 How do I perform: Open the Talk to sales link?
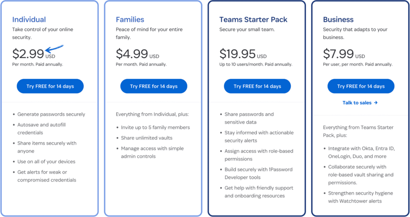[x=357, y=103]
